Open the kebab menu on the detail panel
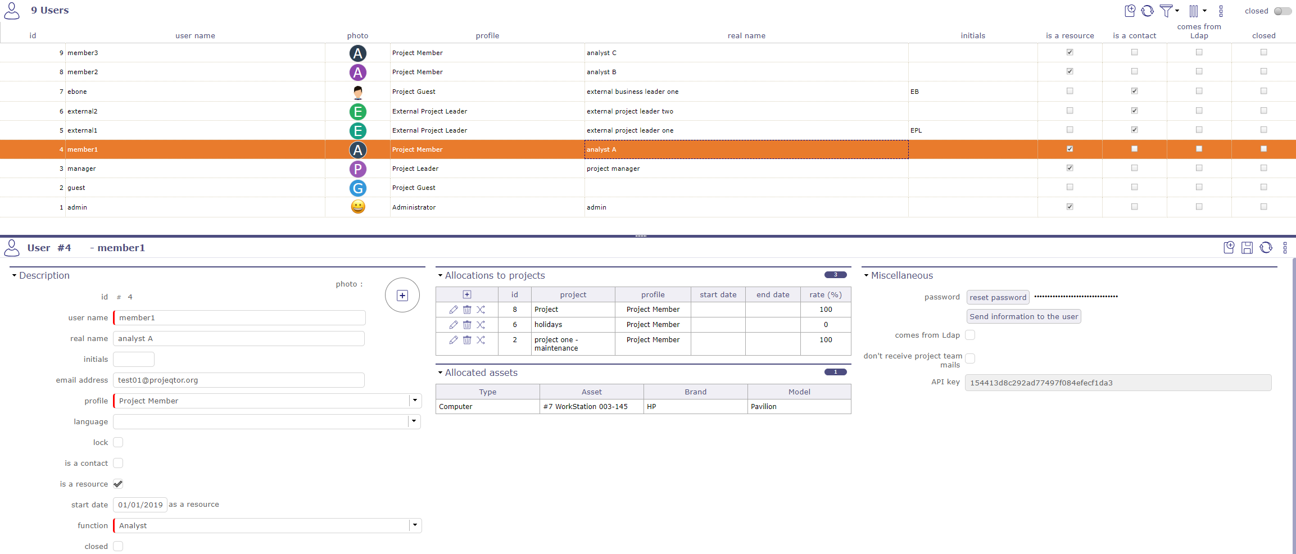 point(1285,247)
